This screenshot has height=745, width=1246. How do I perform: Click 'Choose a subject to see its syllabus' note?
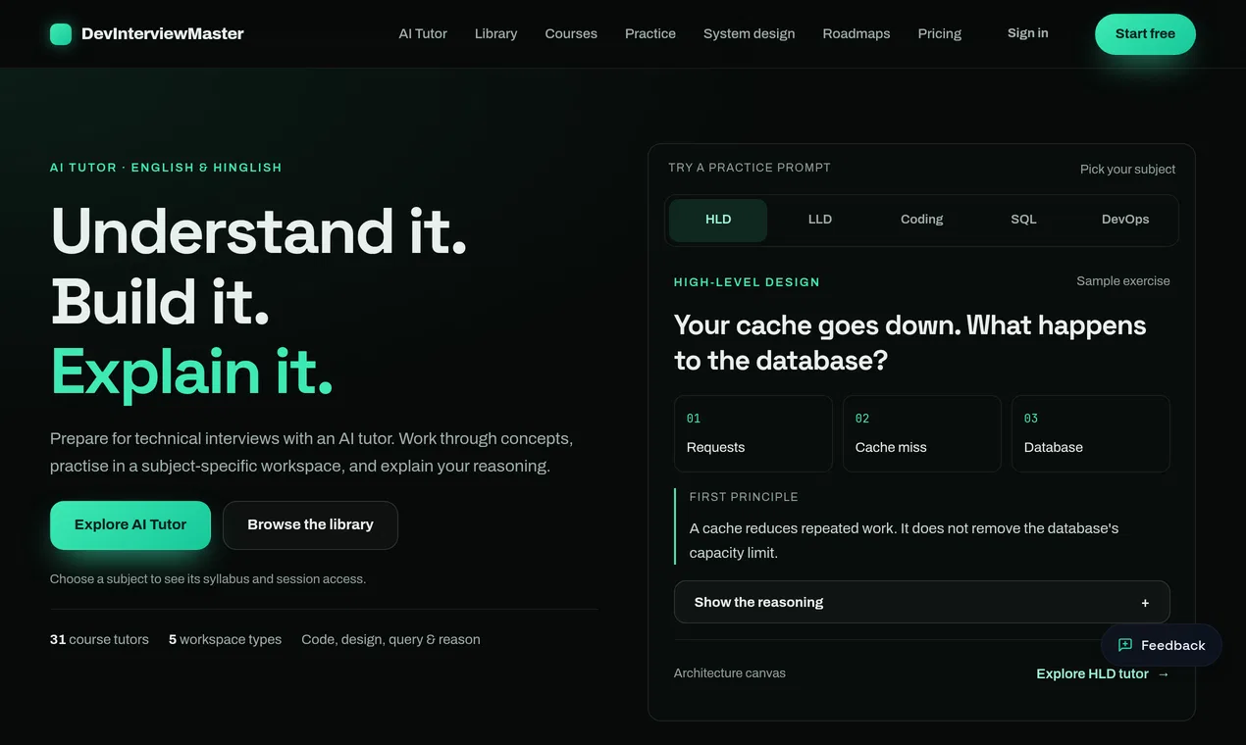[x=208, y=579]
